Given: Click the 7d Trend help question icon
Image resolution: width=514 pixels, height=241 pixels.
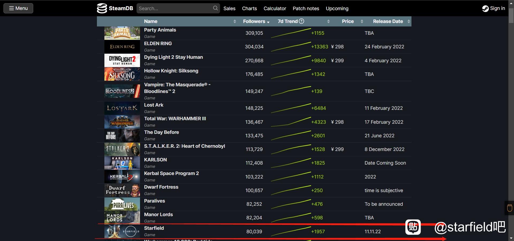Looking at the screenshot, I should (x=301, y=21).
